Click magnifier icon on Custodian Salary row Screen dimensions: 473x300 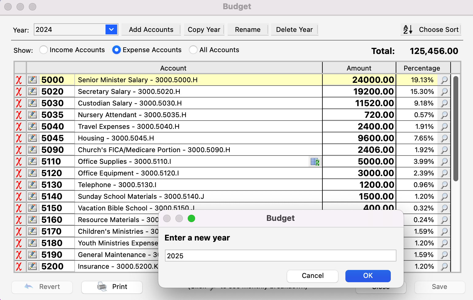[444, 103]
